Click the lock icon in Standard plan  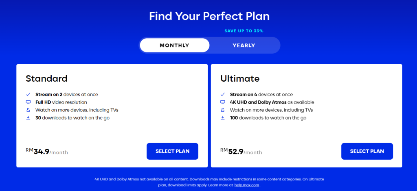pos(29,110)
